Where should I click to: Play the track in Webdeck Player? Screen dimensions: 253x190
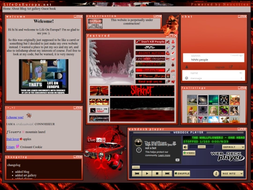coord(147,174)
